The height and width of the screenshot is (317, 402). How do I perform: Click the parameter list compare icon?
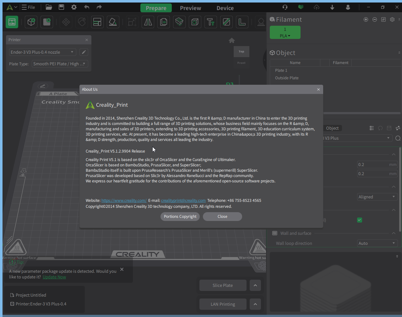pyautogui.click(x=372, y=128)
